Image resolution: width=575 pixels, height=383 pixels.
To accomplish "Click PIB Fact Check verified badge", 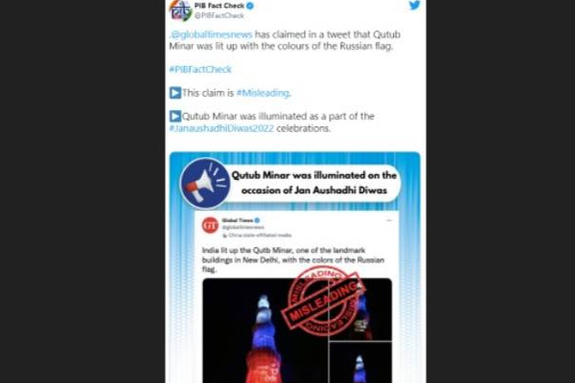I will click(x=250, y=6).
